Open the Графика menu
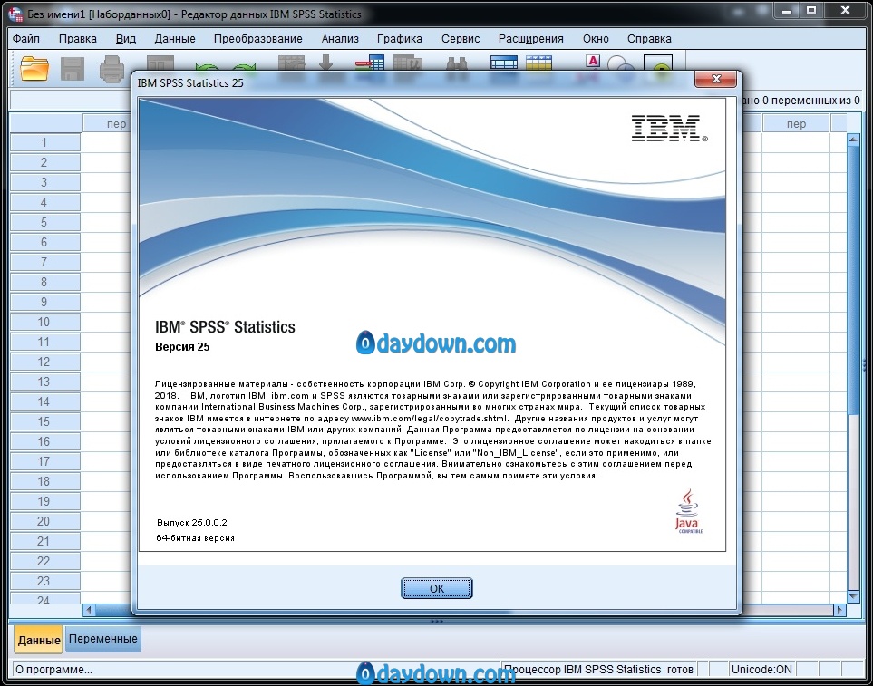The width and height of the screenshot is (873, 686). [399, 38]
